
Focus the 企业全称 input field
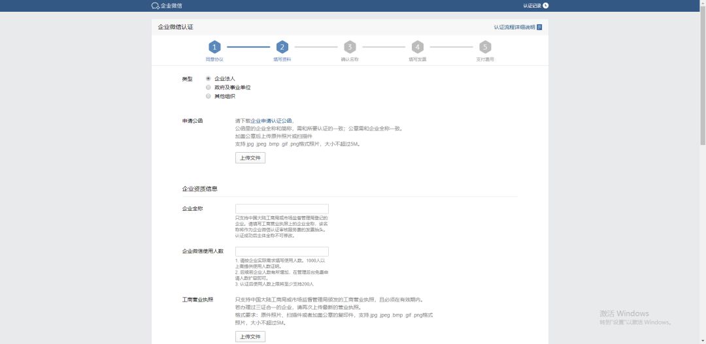point(282,209)
